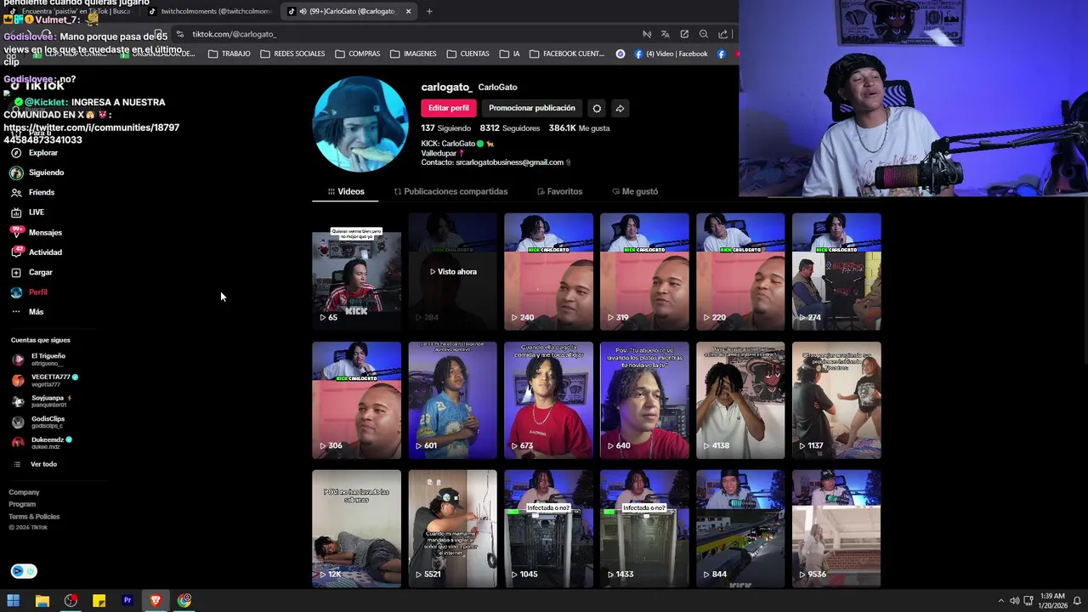Image resolution: width=1088 pixels, height=612 pixels.
Task: Open video thumbnail with 4138 views
Action: [x=740, y=400]
